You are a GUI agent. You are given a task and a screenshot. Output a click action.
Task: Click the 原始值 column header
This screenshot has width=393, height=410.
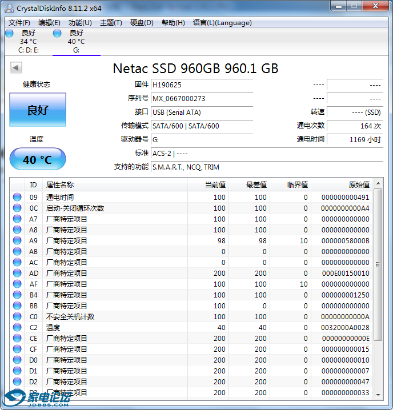pos(342,185)
